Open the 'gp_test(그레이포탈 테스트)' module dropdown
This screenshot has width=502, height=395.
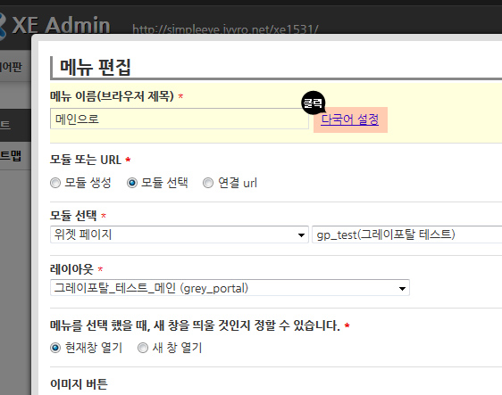point(407,235)
